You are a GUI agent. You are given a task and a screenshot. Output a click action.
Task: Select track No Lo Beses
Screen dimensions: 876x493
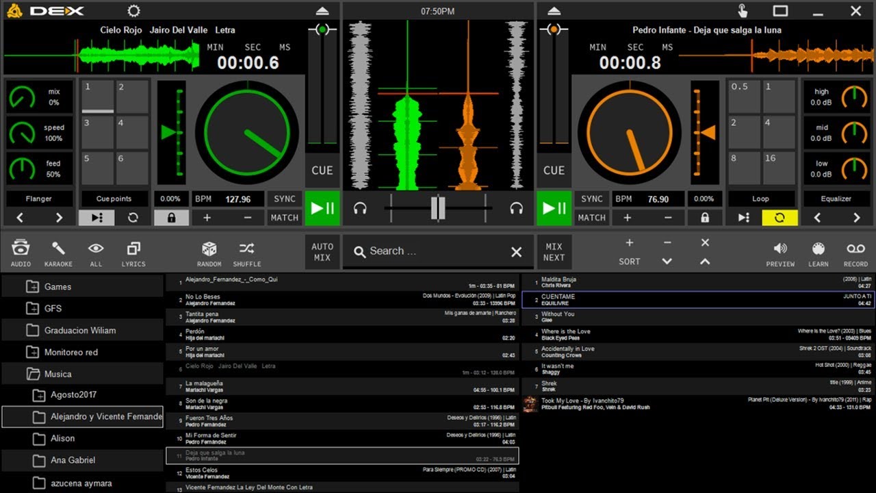pos(342,299)
